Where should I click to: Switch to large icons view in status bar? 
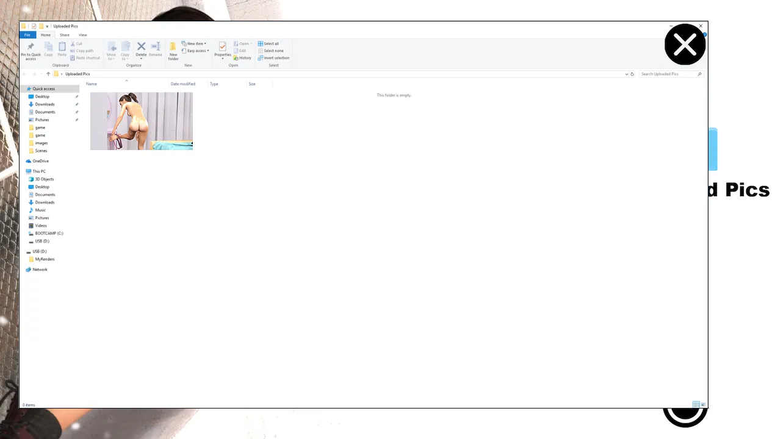pos(703,405)
